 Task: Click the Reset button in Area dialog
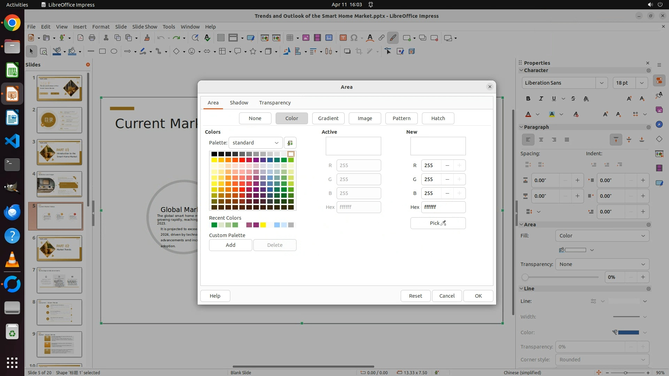pyautogui.click(x=415, y=296)
